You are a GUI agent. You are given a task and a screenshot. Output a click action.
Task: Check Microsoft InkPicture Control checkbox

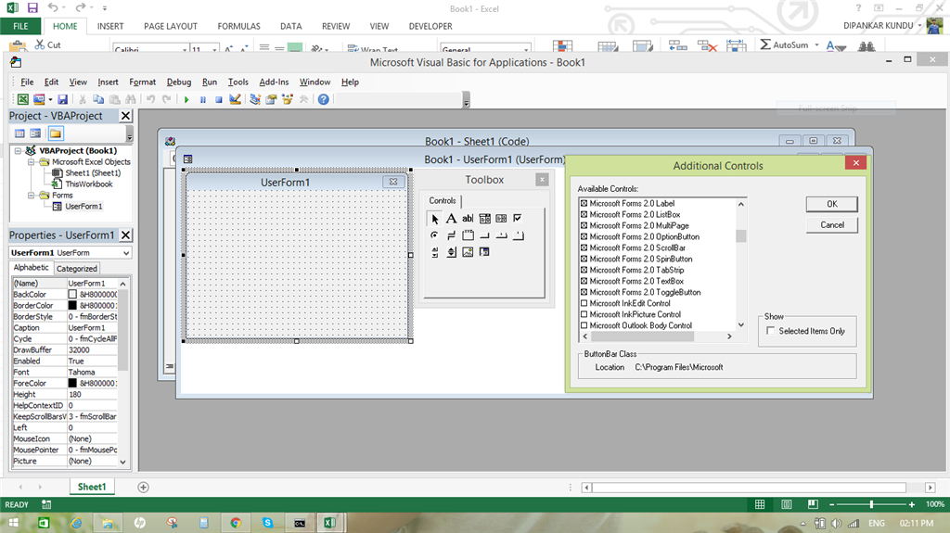click(584, 314)
